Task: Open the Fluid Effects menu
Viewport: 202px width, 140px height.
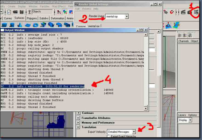Action: [59, 6]
